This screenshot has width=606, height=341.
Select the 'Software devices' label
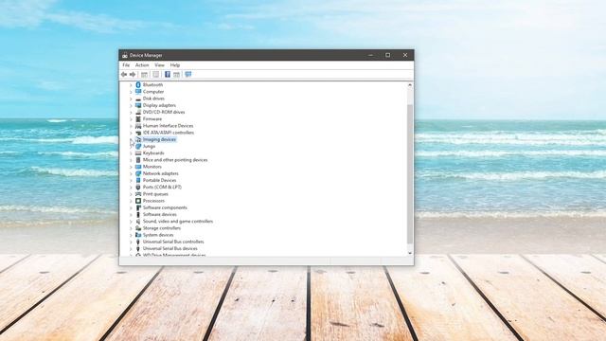click(160, 215)
